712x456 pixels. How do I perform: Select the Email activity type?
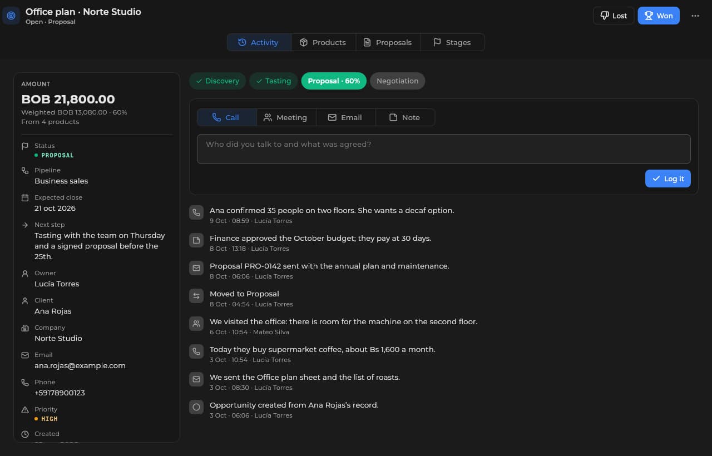pyautogui.click(x=345, y=117)
